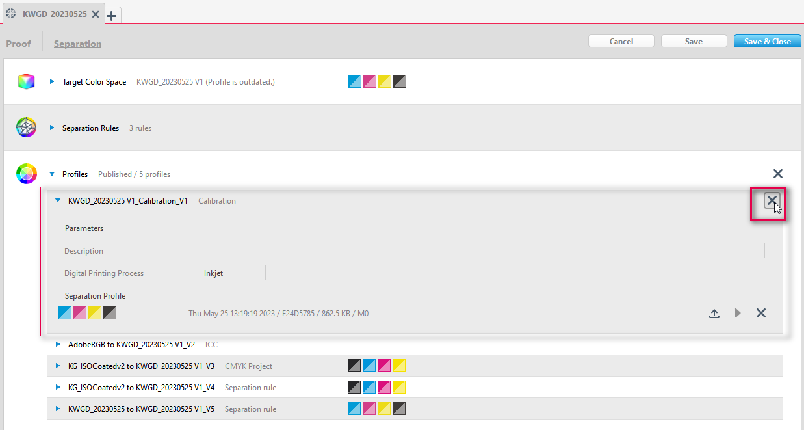804x430 pixels.
Task: Click the Save & Close button
Action: pyautogui.click(x=767, y=41)
